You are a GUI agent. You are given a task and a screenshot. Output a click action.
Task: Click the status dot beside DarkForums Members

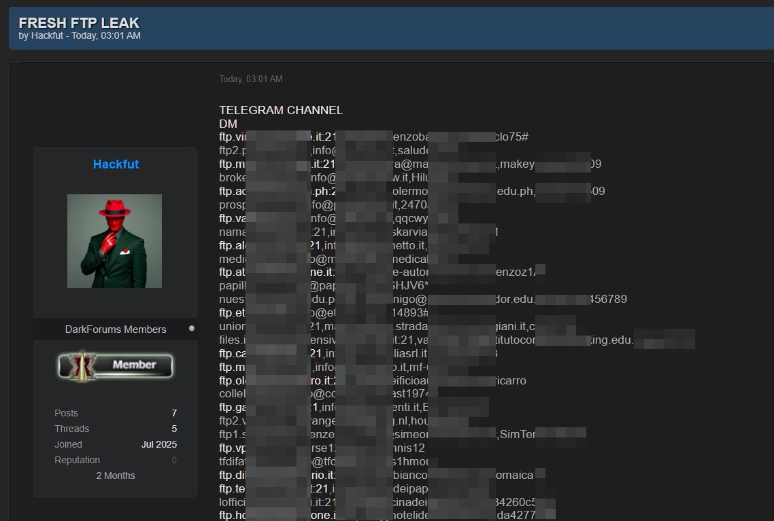(192, 329)
